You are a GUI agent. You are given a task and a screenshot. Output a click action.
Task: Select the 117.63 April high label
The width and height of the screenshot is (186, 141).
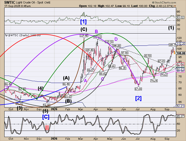tap(97, 37)
